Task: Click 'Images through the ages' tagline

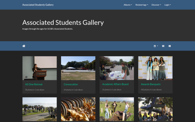Action: 47,29
